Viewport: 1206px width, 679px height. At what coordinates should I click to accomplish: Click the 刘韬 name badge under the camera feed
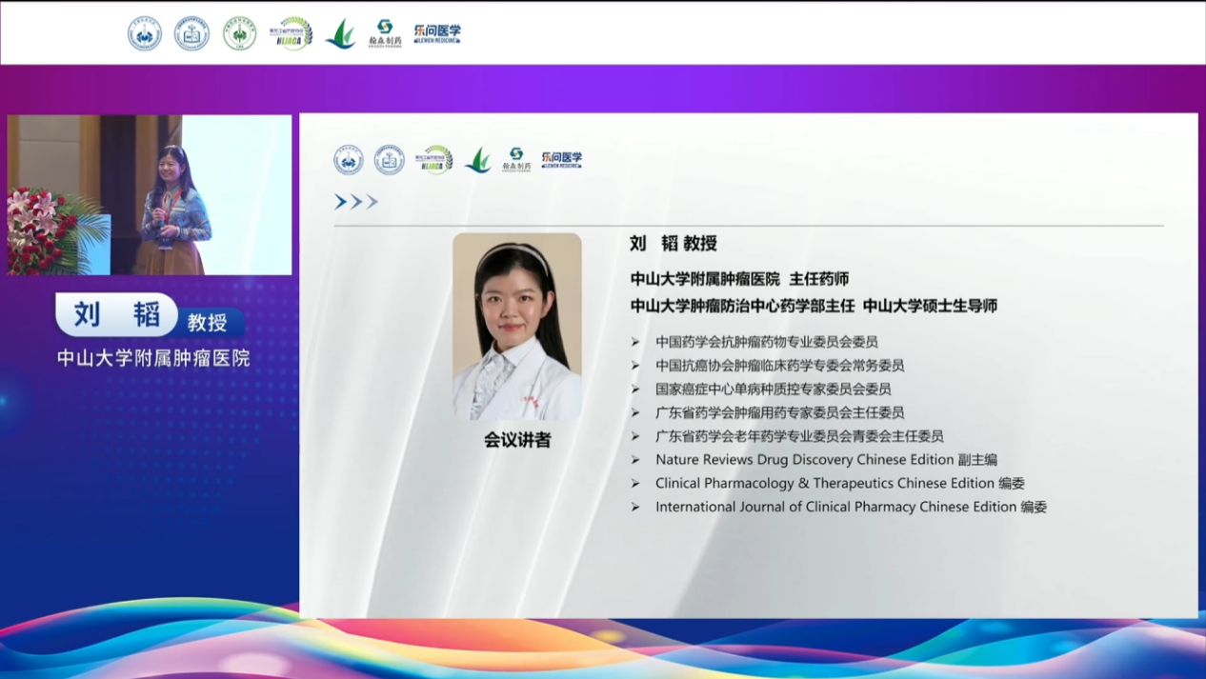[x=116, y=314]
